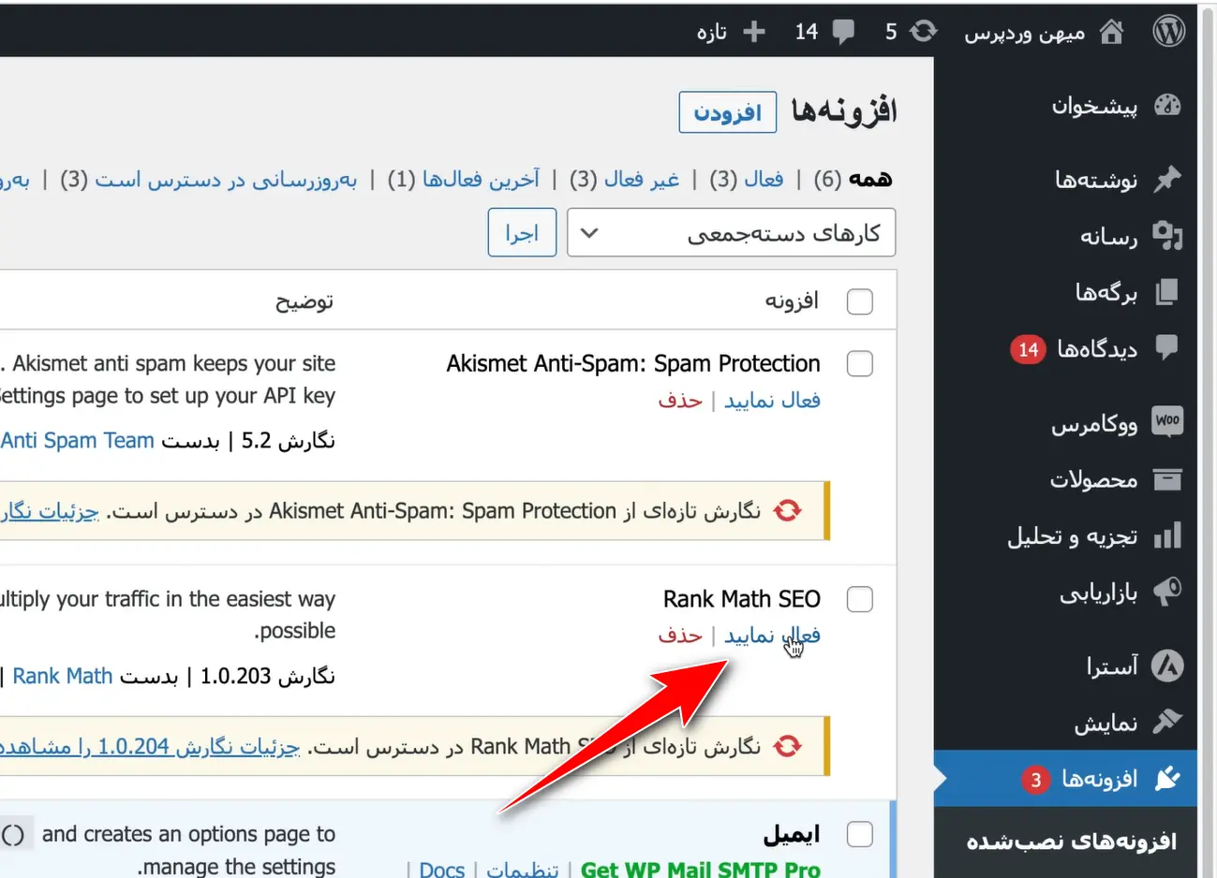Toggle the select-all plugins checkbox
Image resolution: width=1217 pixels, height=878 pixels.
(x=859, y=300)
